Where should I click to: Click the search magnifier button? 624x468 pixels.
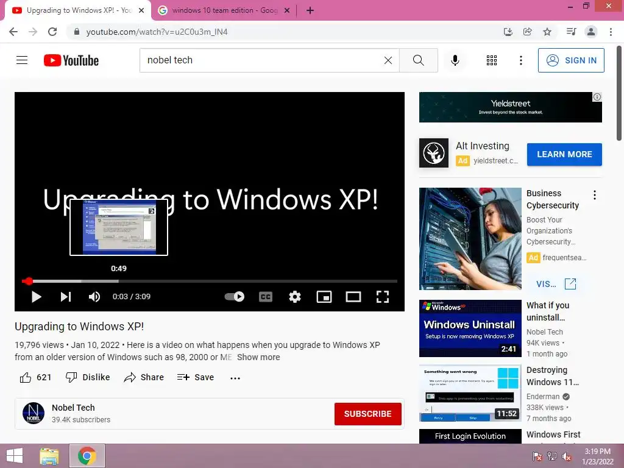418,60
